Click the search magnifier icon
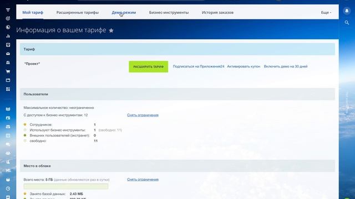Viewport: 355px width, 199px height. pyautogui.click(x=347, y=23)
